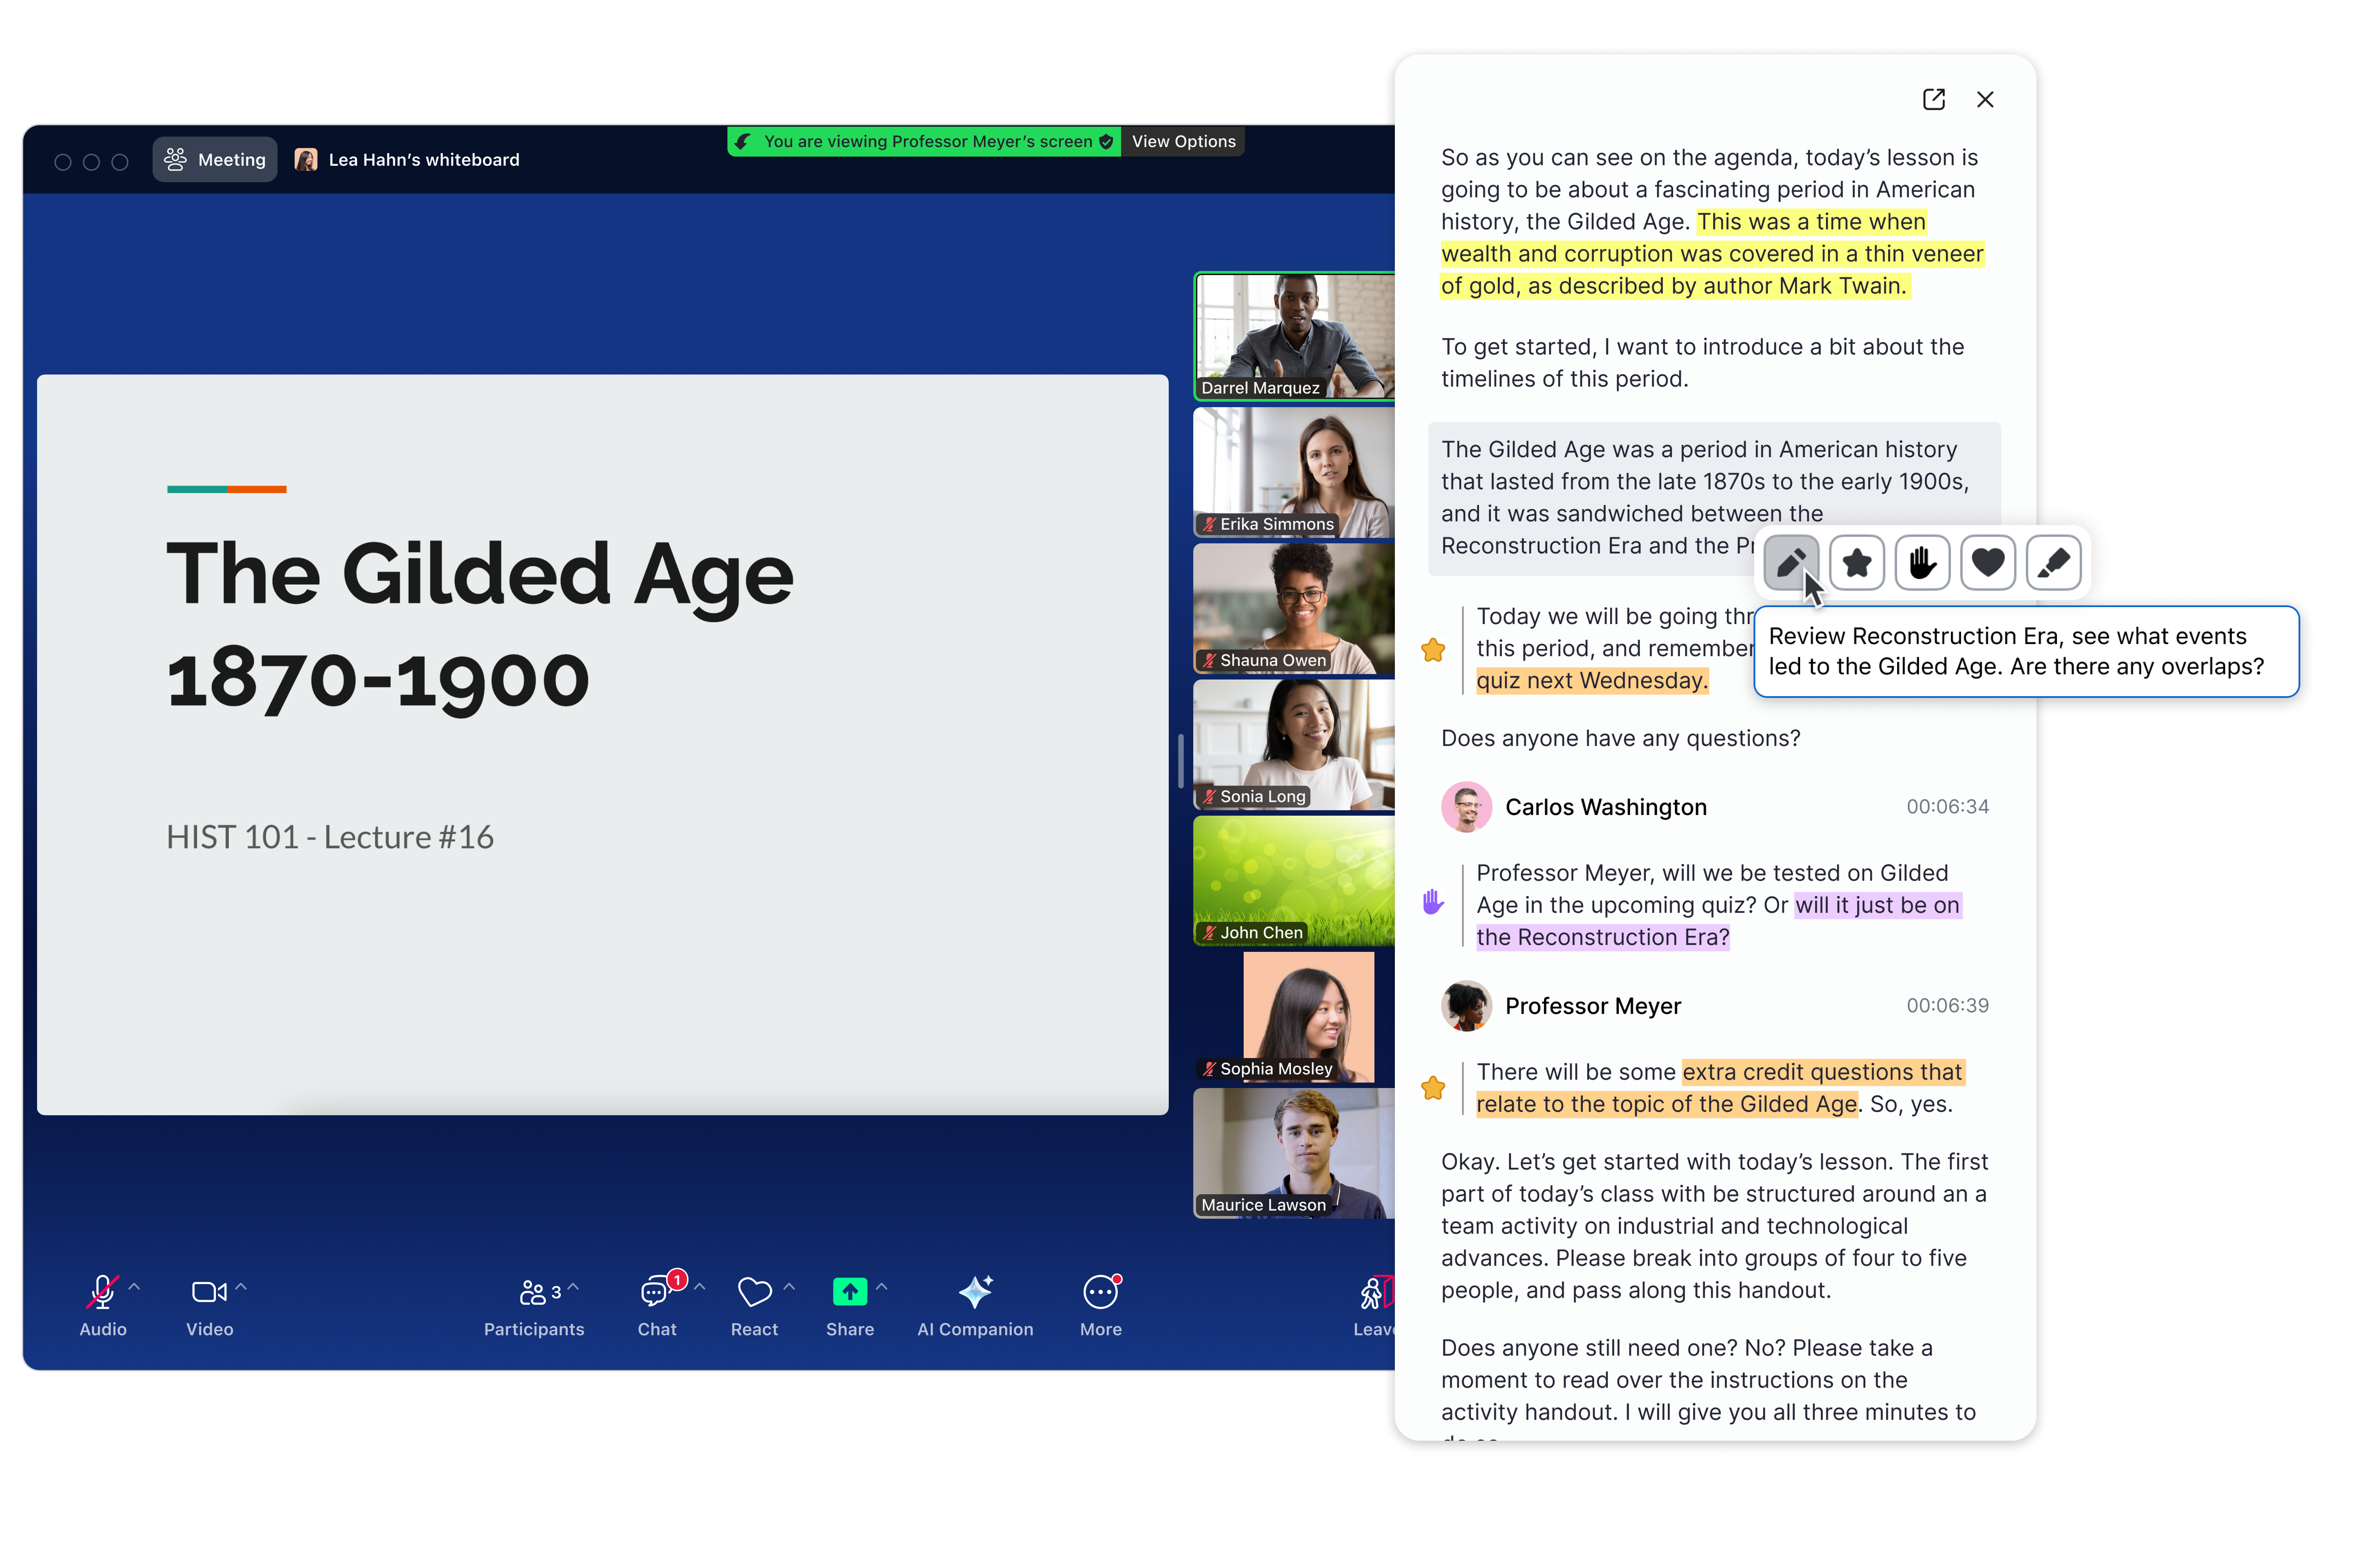Click Professor Meyer's name in transcript
Viewport: 2377px width, 1551px height.
1593,1006
